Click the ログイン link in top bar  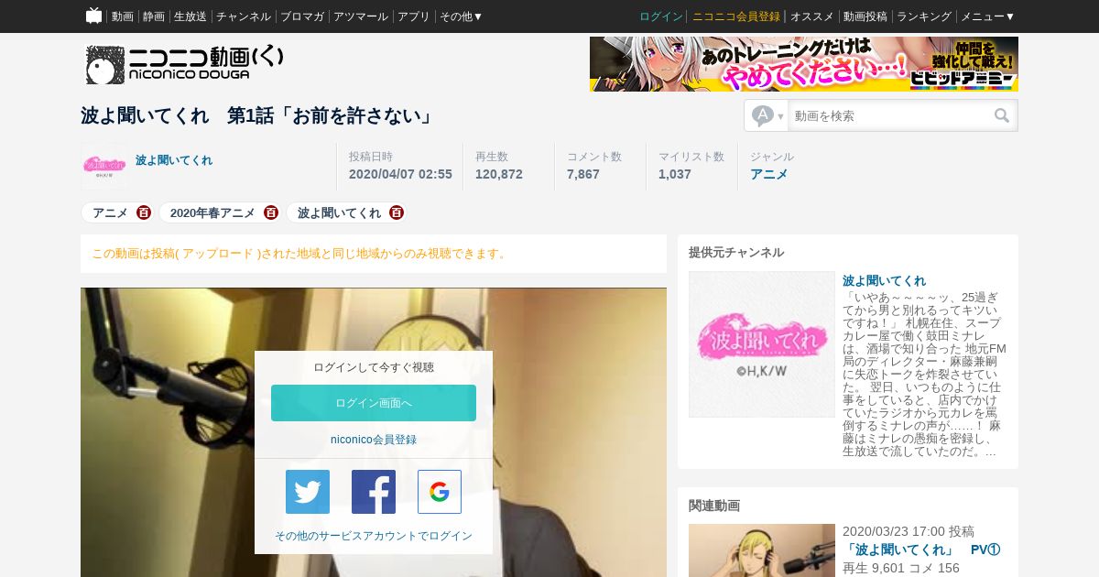(661, 16)
